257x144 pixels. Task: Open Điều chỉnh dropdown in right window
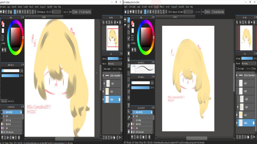pos(188,12)
